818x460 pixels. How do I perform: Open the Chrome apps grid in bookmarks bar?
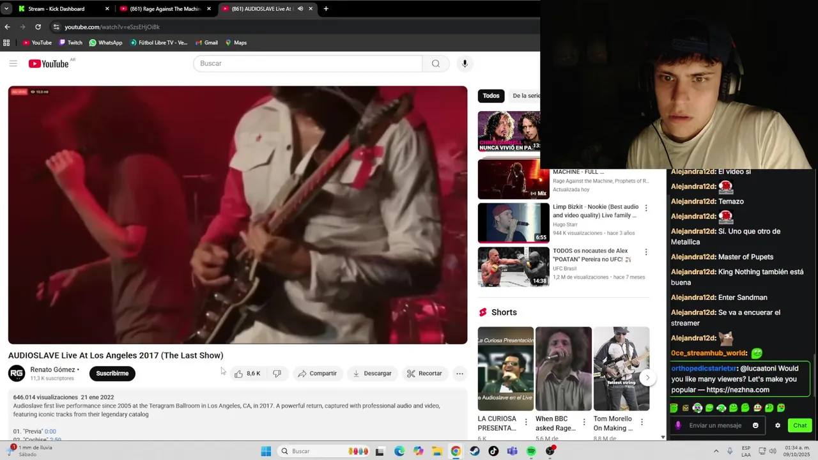point(6,43)
